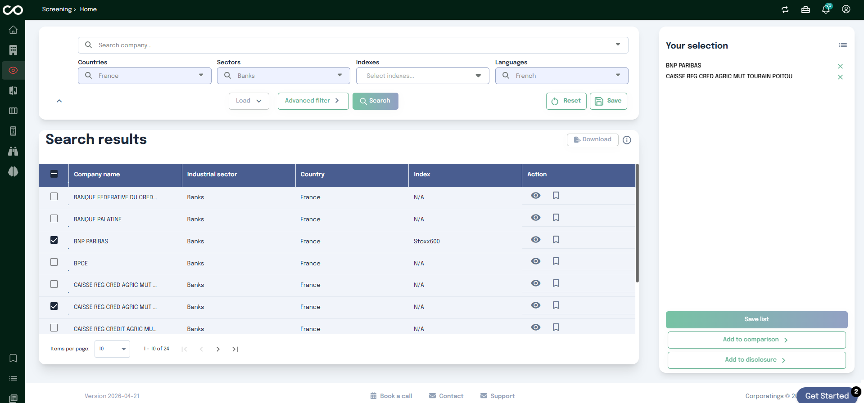864x403 pixels.
Task: Open the bookmark icon in the lower sidebar
Action: [x=13, y=358]
